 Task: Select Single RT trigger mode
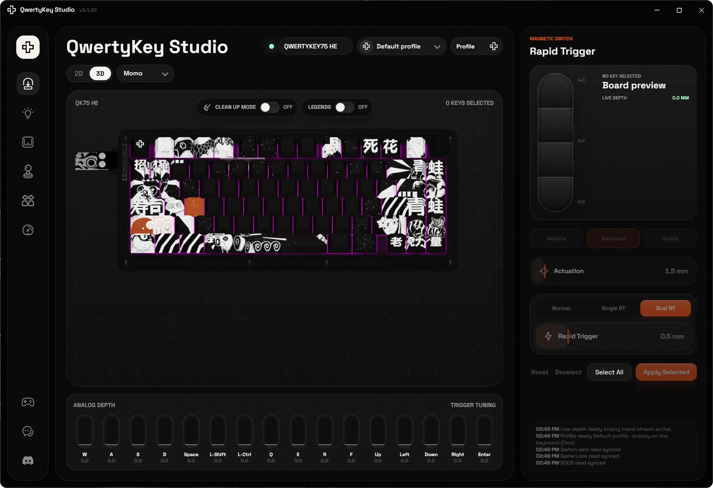613,308
